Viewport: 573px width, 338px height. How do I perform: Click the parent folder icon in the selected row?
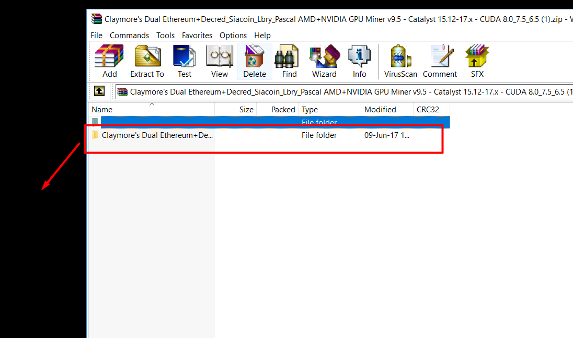95,122
